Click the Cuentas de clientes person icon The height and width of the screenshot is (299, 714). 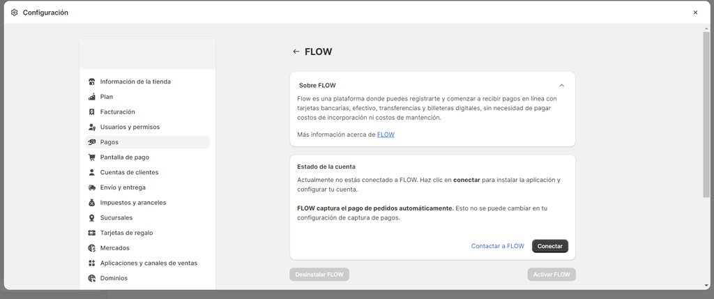(x=91, y=172)
